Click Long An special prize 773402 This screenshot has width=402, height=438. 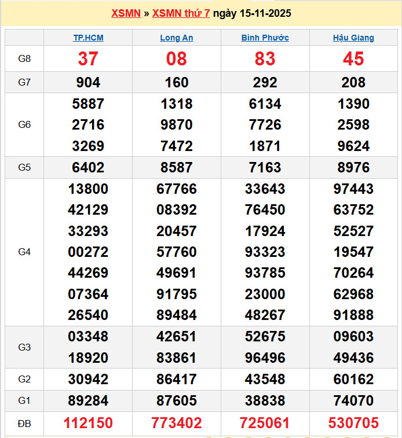coord(177,424)
